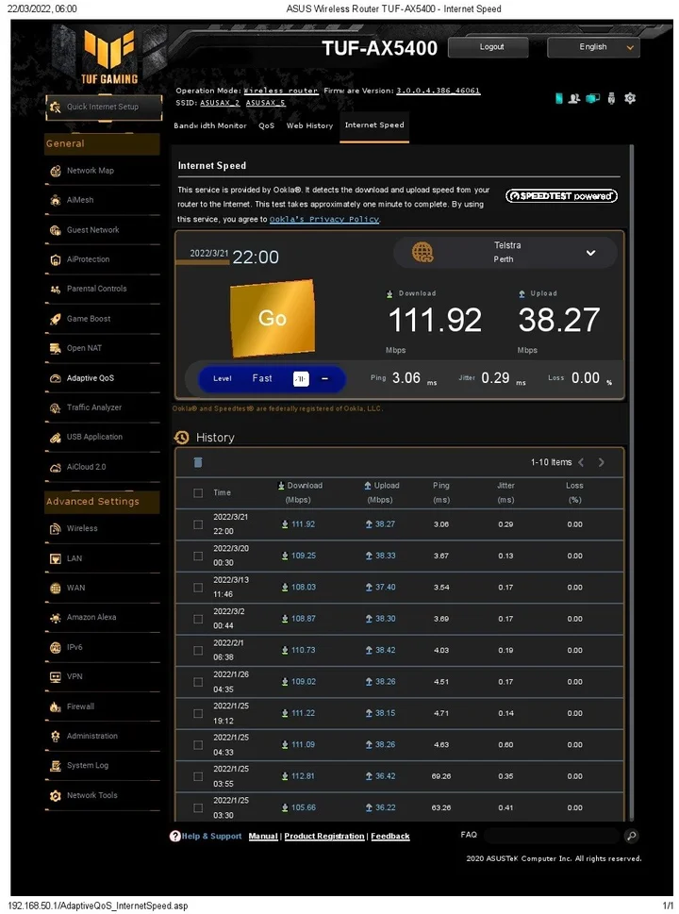This screenshot has height=914, width=679.
Task: Switch to the Web History tab
Action: point(309,125)
